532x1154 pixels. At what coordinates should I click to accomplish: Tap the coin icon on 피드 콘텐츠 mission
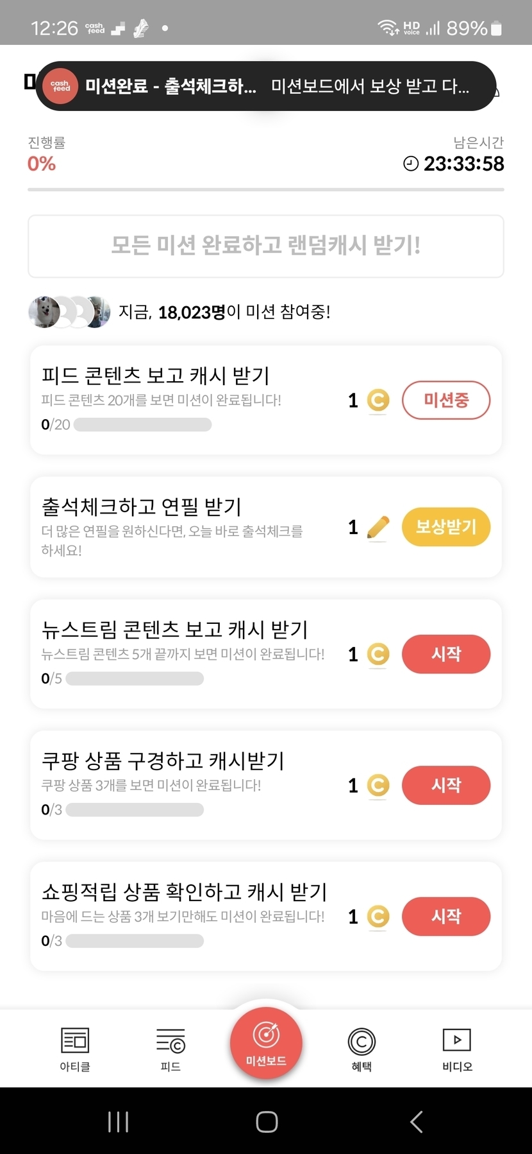378,400
